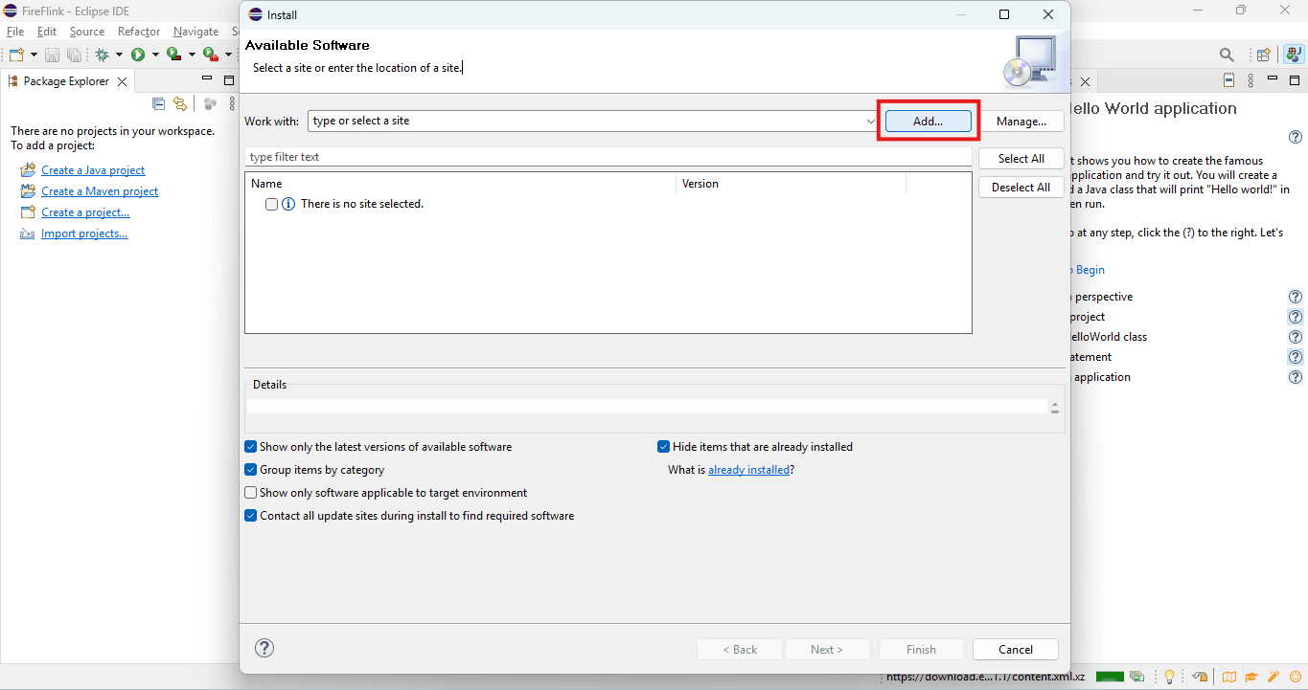Click the Run with Coverage toolbar icon

[x=173, y=55]
